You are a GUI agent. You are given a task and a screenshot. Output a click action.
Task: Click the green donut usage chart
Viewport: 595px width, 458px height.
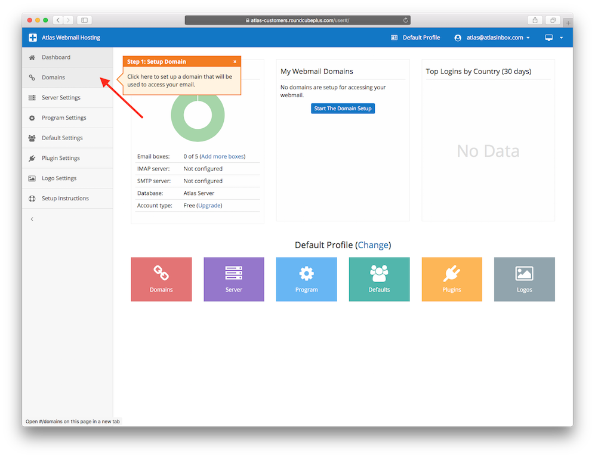(x=198, y=115)
